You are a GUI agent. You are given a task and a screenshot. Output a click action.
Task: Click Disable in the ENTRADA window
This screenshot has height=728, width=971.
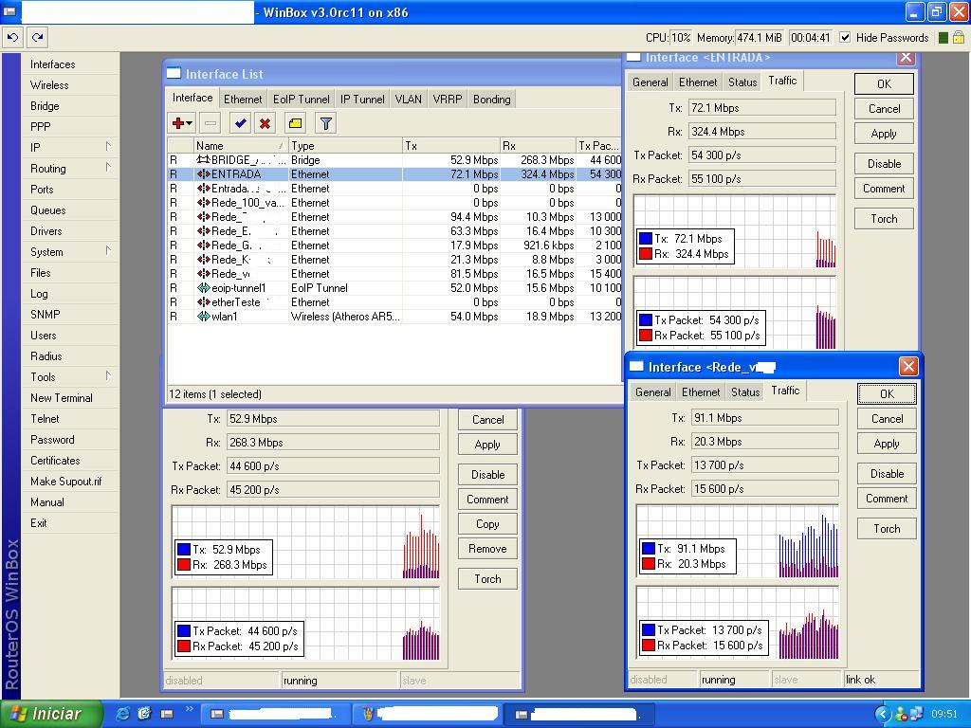point(884,163)
